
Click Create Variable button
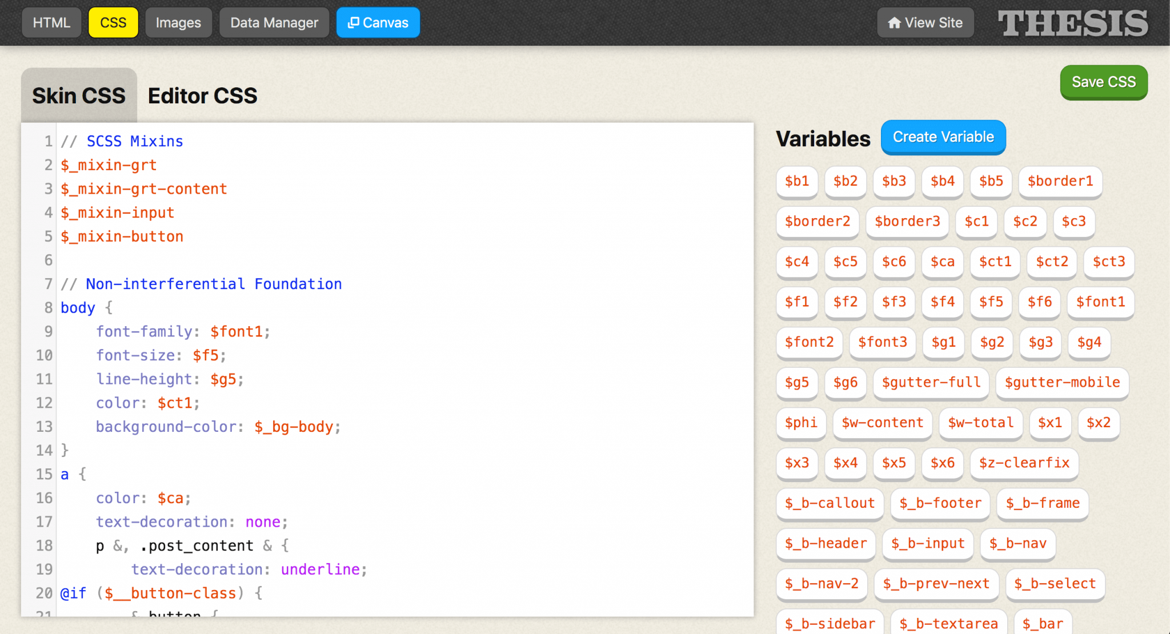pos(943,137)
